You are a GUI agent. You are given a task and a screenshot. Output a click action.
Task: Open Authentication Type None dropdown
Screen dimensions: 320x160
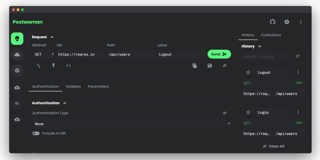pos(132,124)
